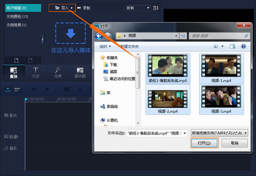Expand the address bar history dropdown
Image resolution: width=256 pixels, height=176 pixels.
click(x=176, y=36)
